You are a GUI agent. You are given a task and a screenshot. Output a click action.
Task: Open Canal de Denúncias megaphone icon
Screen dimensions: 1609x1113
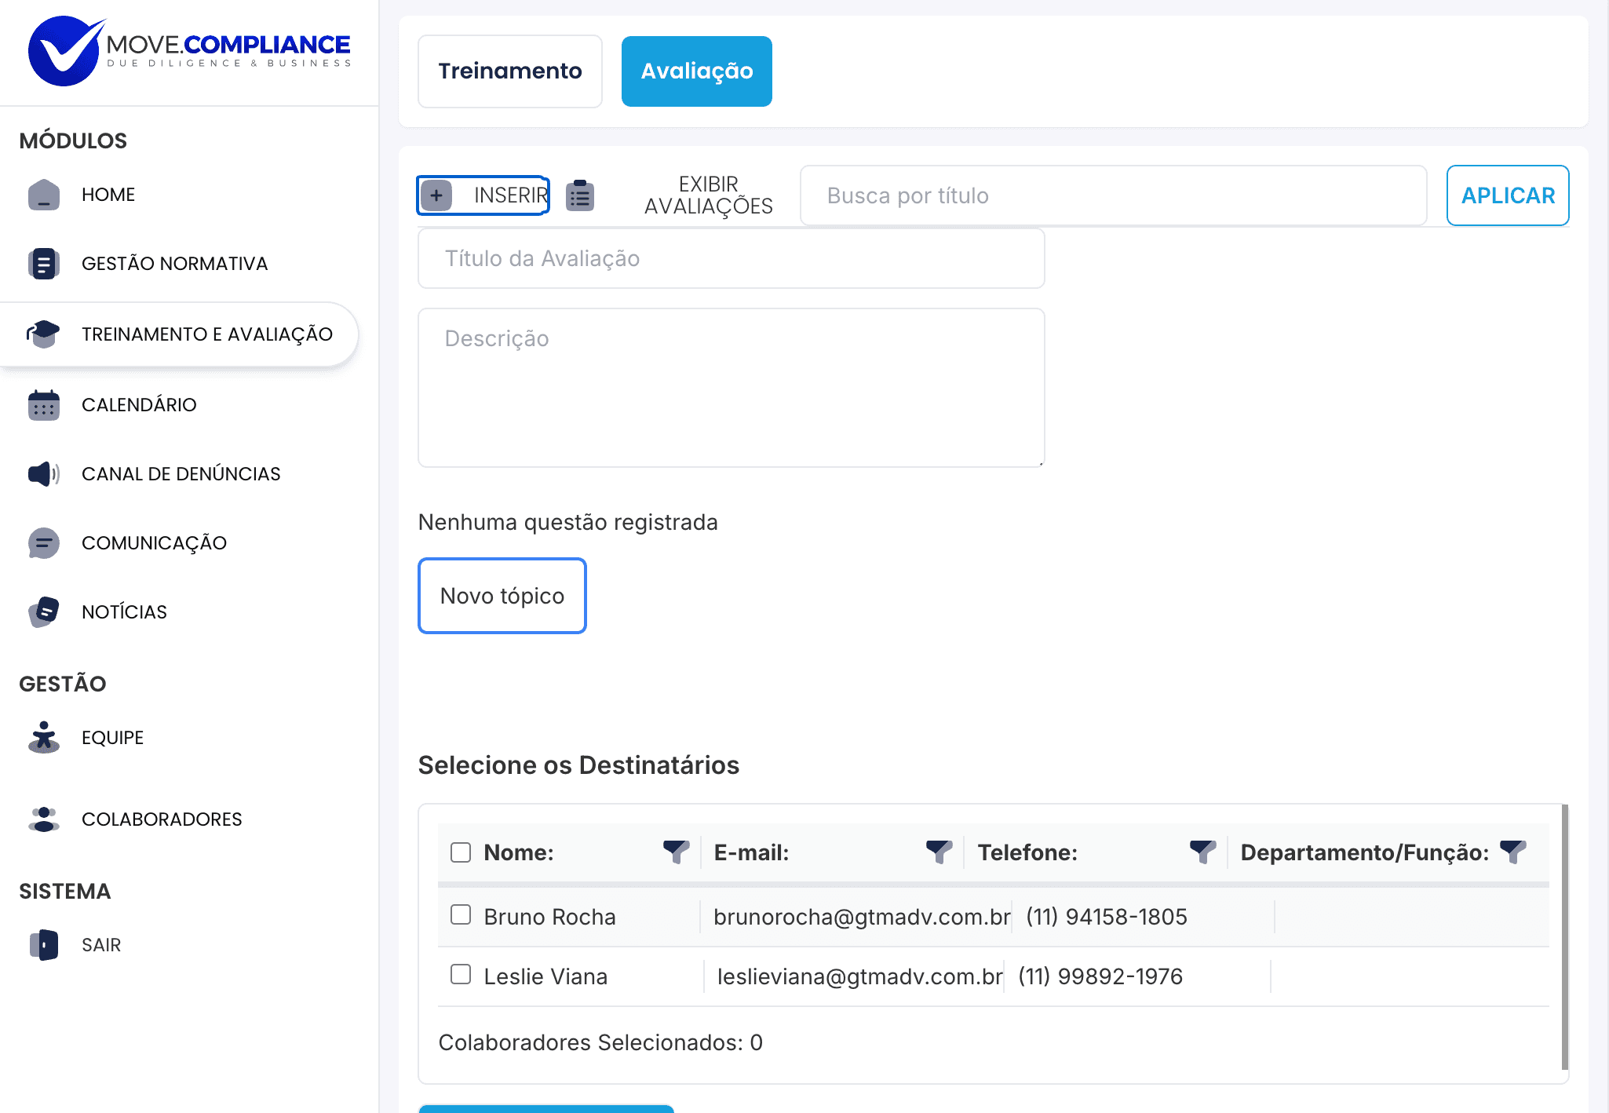click(44, 474)
